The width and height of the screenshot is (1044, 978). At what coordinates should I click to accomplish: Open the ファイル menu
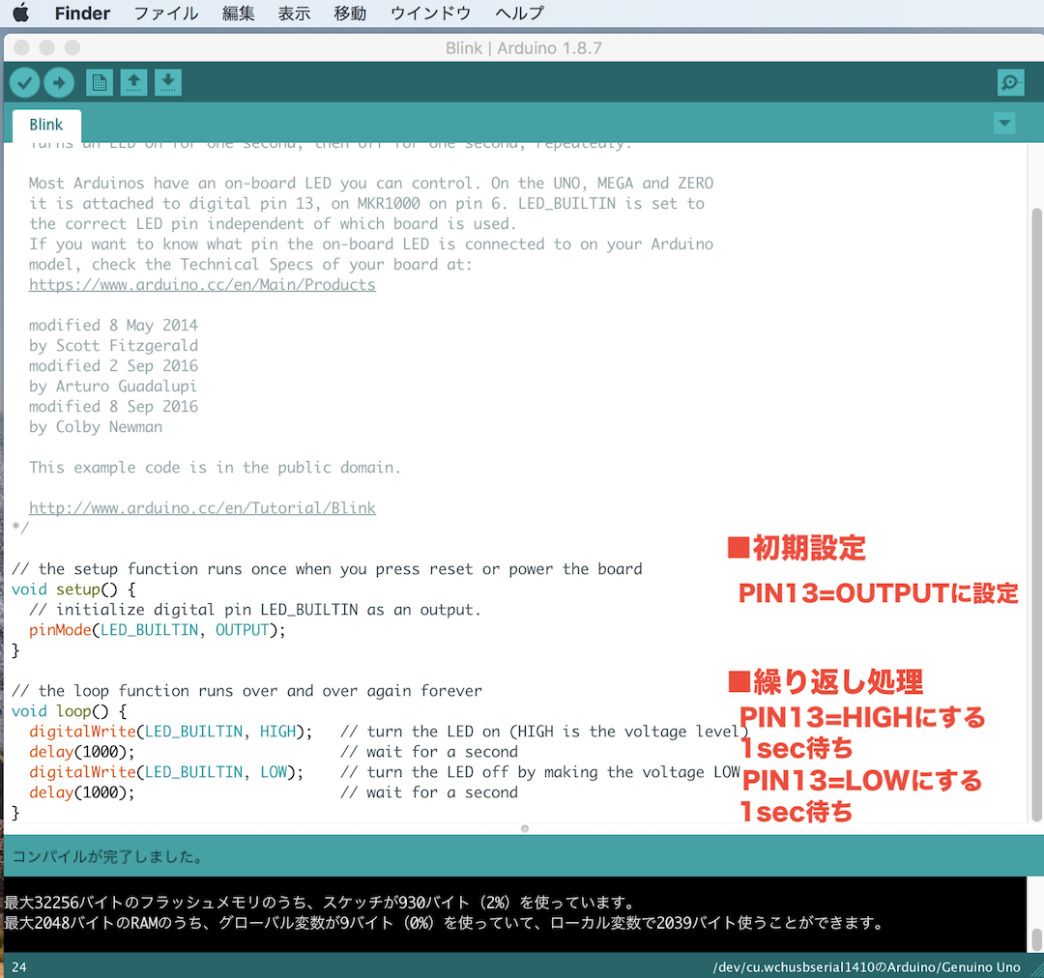tap(167, 13)
